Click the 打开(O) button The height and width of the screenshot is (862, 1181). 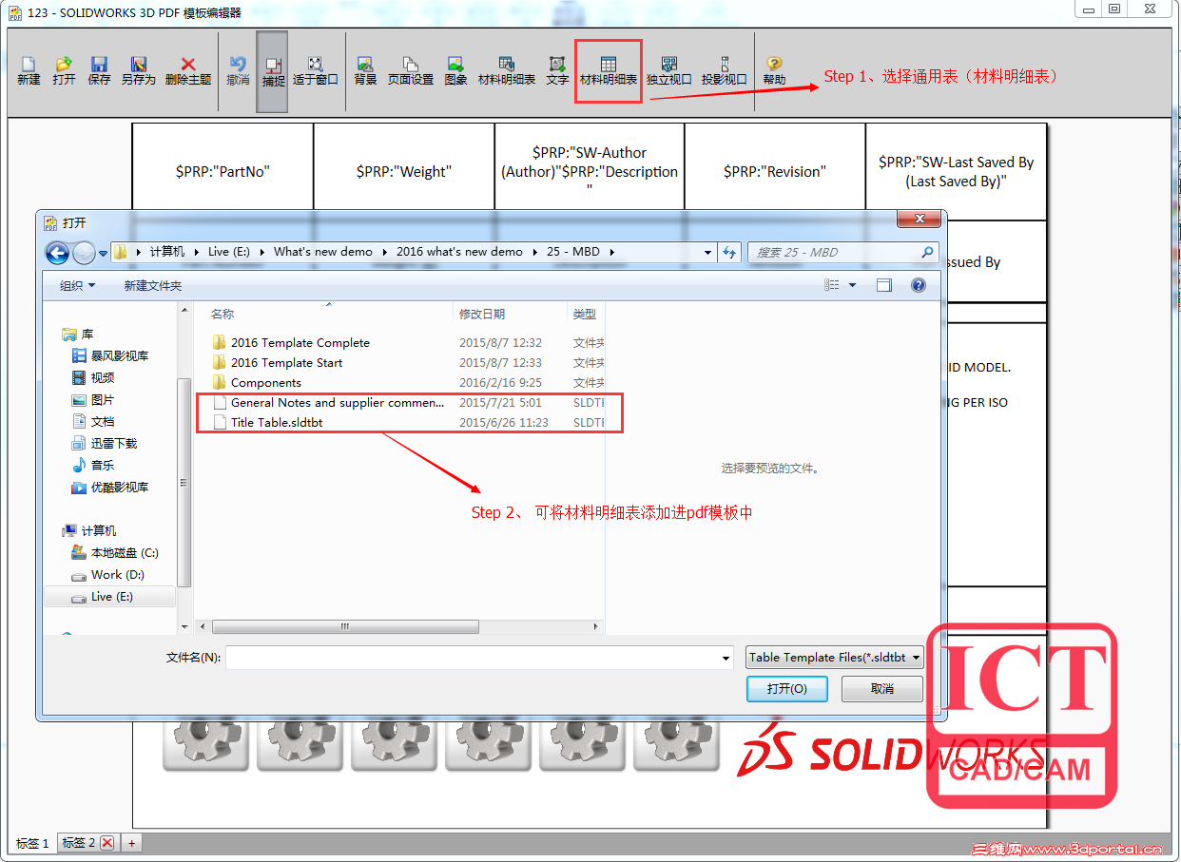click(x=787, y=689)
